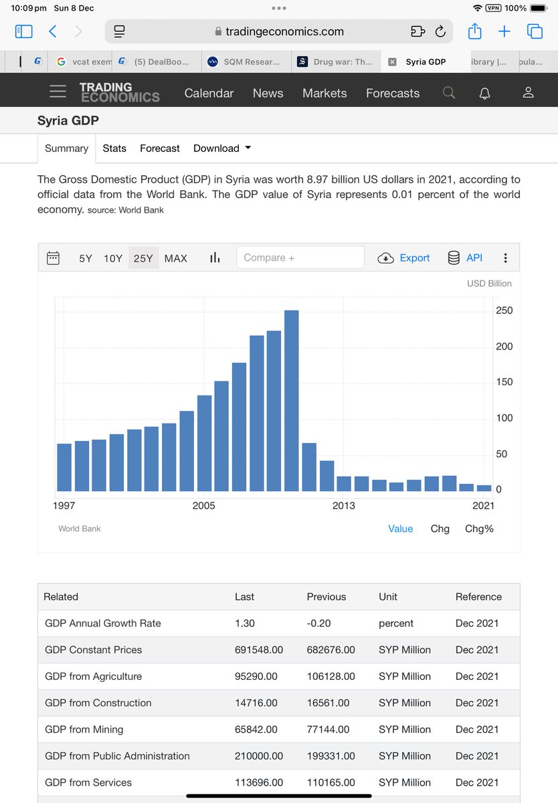Reload the tradingeconomics.com page
The height and width of the screenshot is (803, 558).
click(440, 31)
